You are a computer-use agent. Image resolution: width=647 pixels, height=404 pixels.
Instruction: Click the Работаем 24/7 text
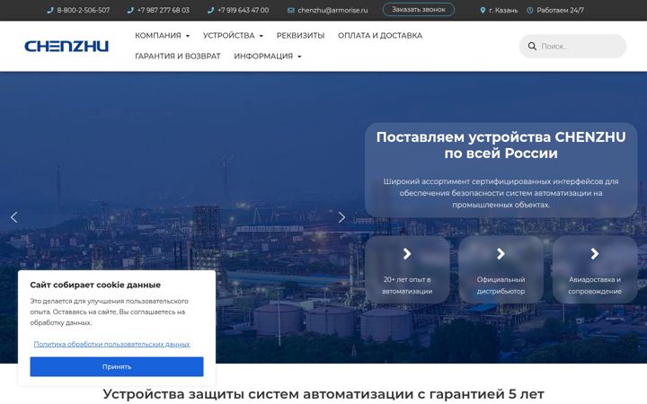pos(561,10)
